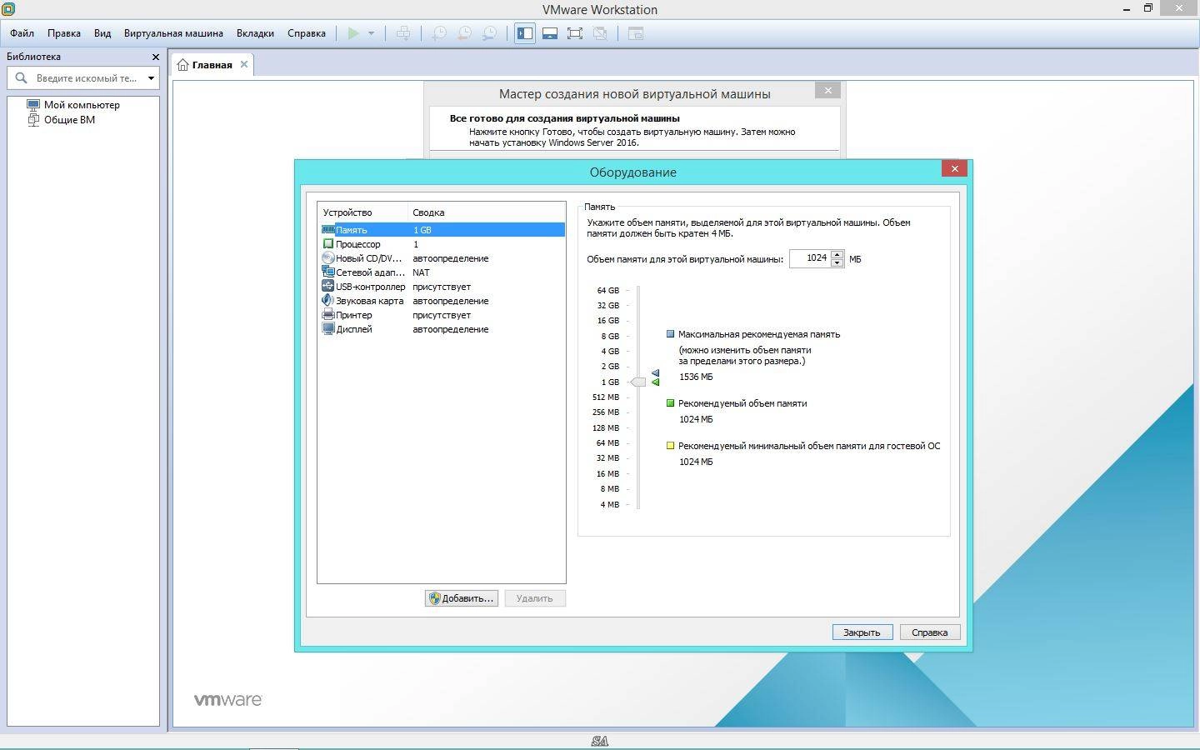
Task: Open the library search dropdown arrow
Action: pyautogui.click(x=151, y=78)
